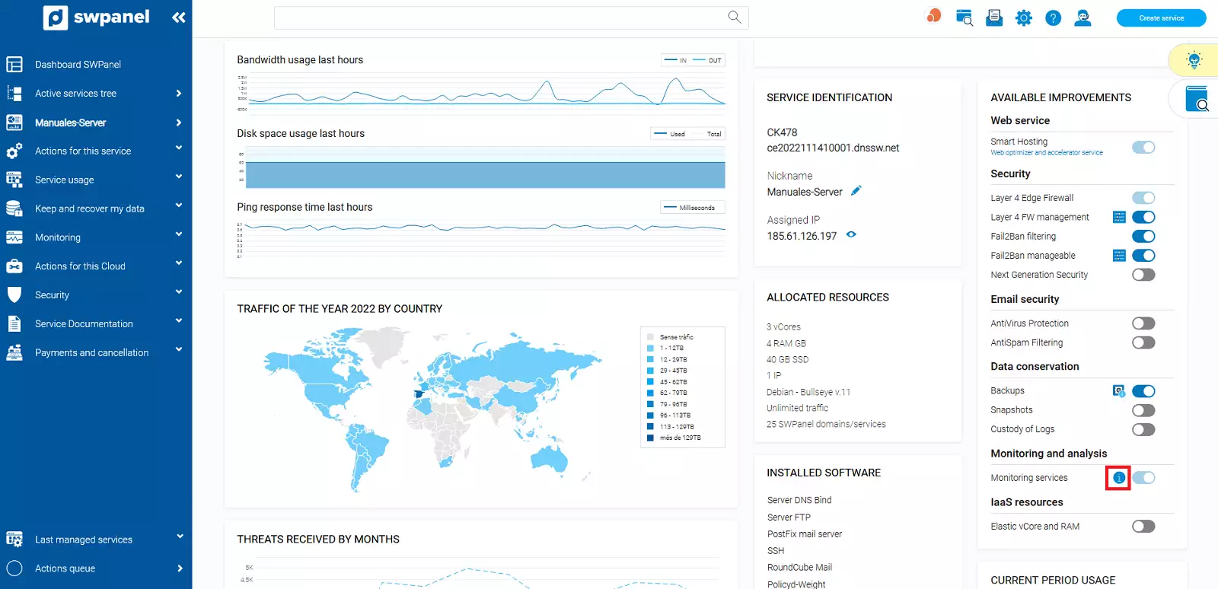This screenshot has height=589, width=1218.
Task: Click the lightbulb suggestions icon
Action: [1194, 60]
